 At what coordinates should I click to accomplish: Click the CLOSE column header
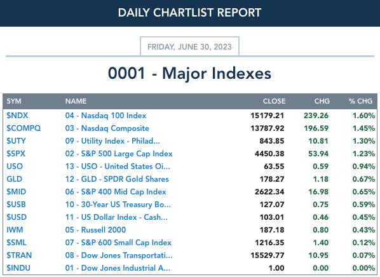(275, 101)
